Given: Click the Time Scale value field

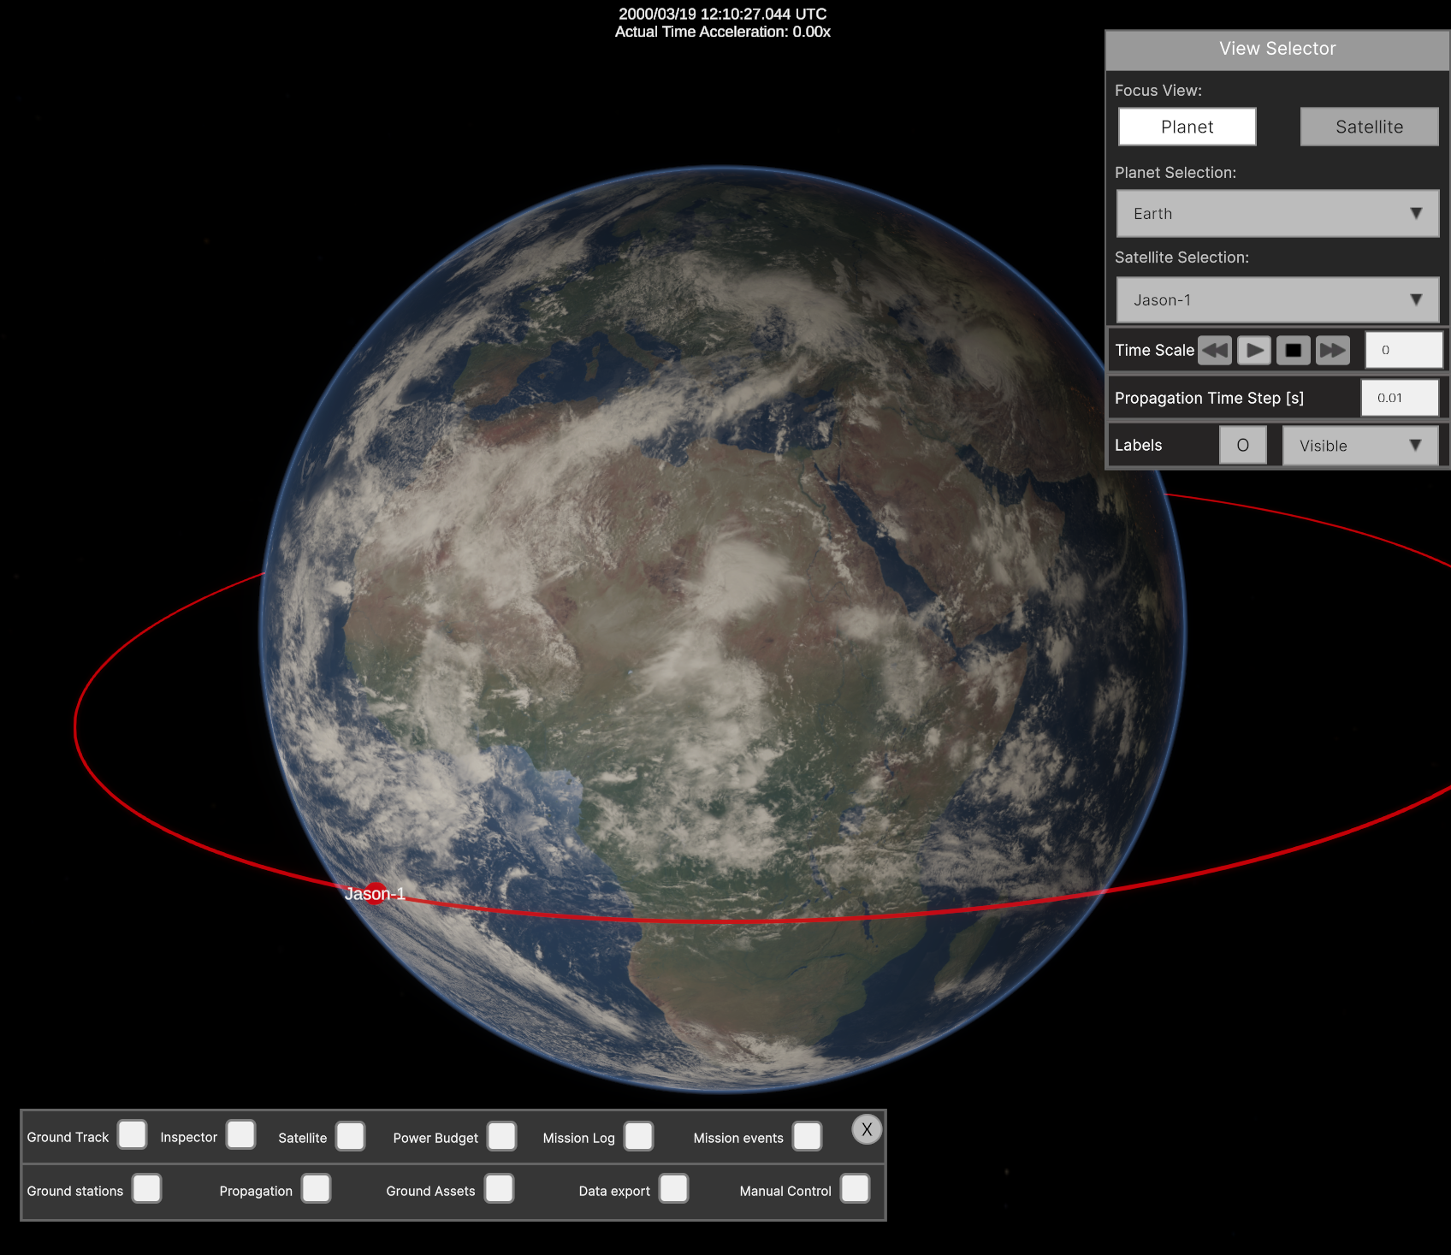Looking at the screenshot, I should [x=1403, y=350].
